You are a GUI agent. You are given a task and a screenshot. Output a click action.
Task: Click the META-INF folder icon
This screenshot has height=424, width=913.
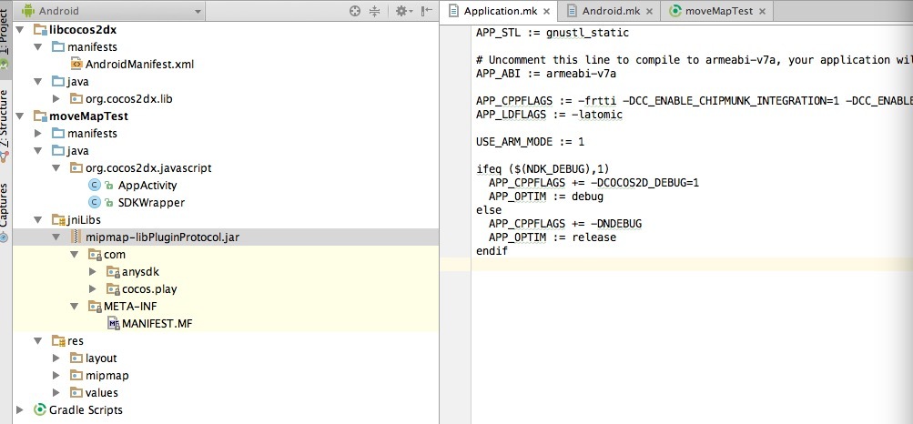pyautogui.click(x=95, y=306)
